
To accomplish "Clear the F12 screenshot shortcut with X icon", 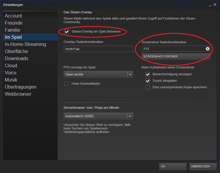I will coord(208,49).
